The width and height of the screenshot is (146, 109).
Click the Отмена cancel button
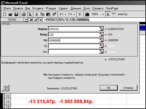(128, 88)
